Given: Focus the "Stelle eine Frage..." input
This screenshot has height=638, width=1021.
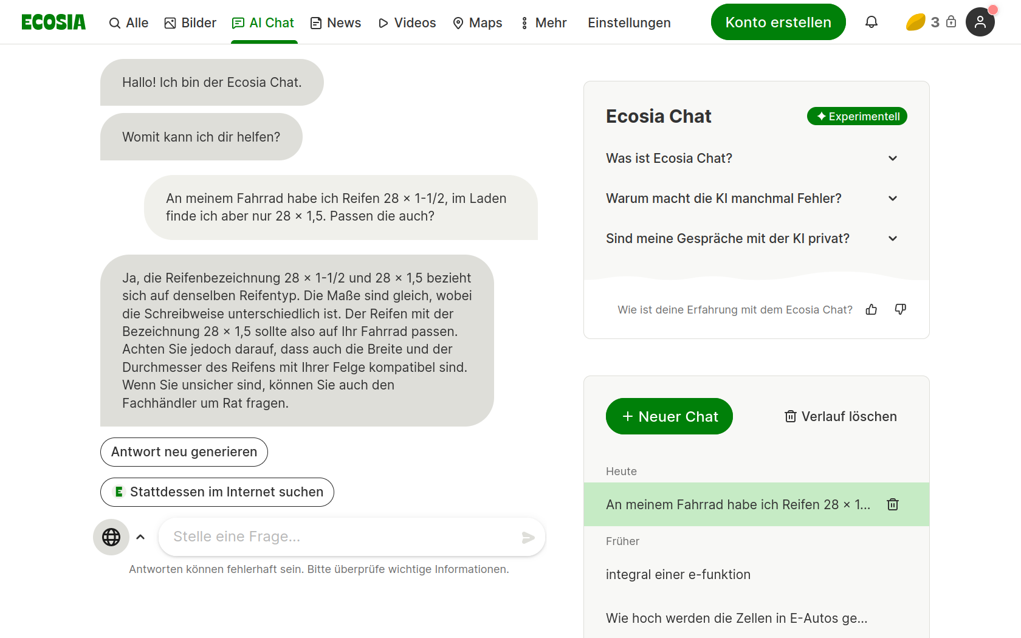Looking at the screenshot, I should click(340, 537).
